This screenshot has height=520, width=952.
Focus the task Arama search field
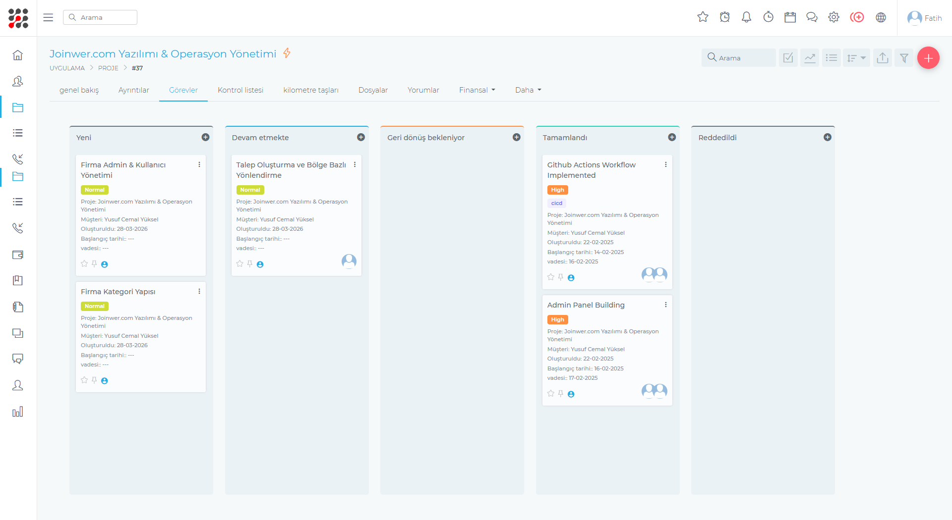tap(739, 58)
